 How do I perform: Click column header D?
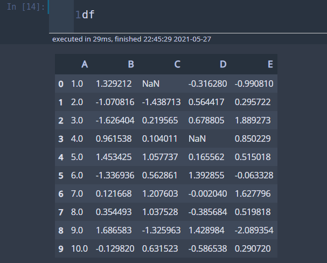[x=223, y=64]
